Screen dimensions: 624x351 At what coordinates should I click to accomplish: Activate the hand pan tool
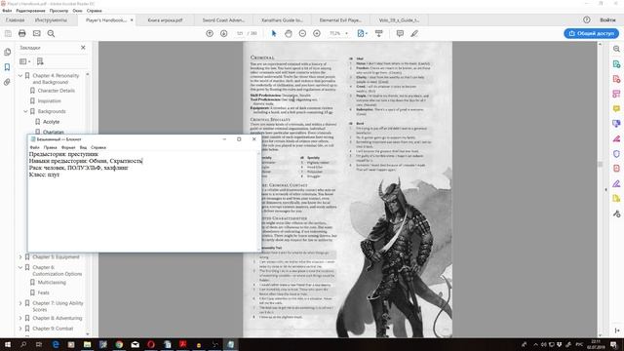point(289,33)
